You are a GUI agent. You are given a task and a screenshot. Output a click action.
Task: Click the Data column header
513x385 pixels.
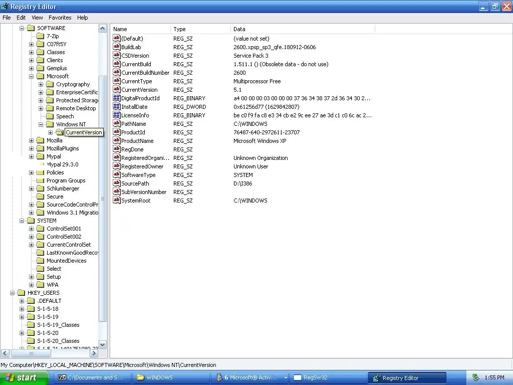[303, 29]
